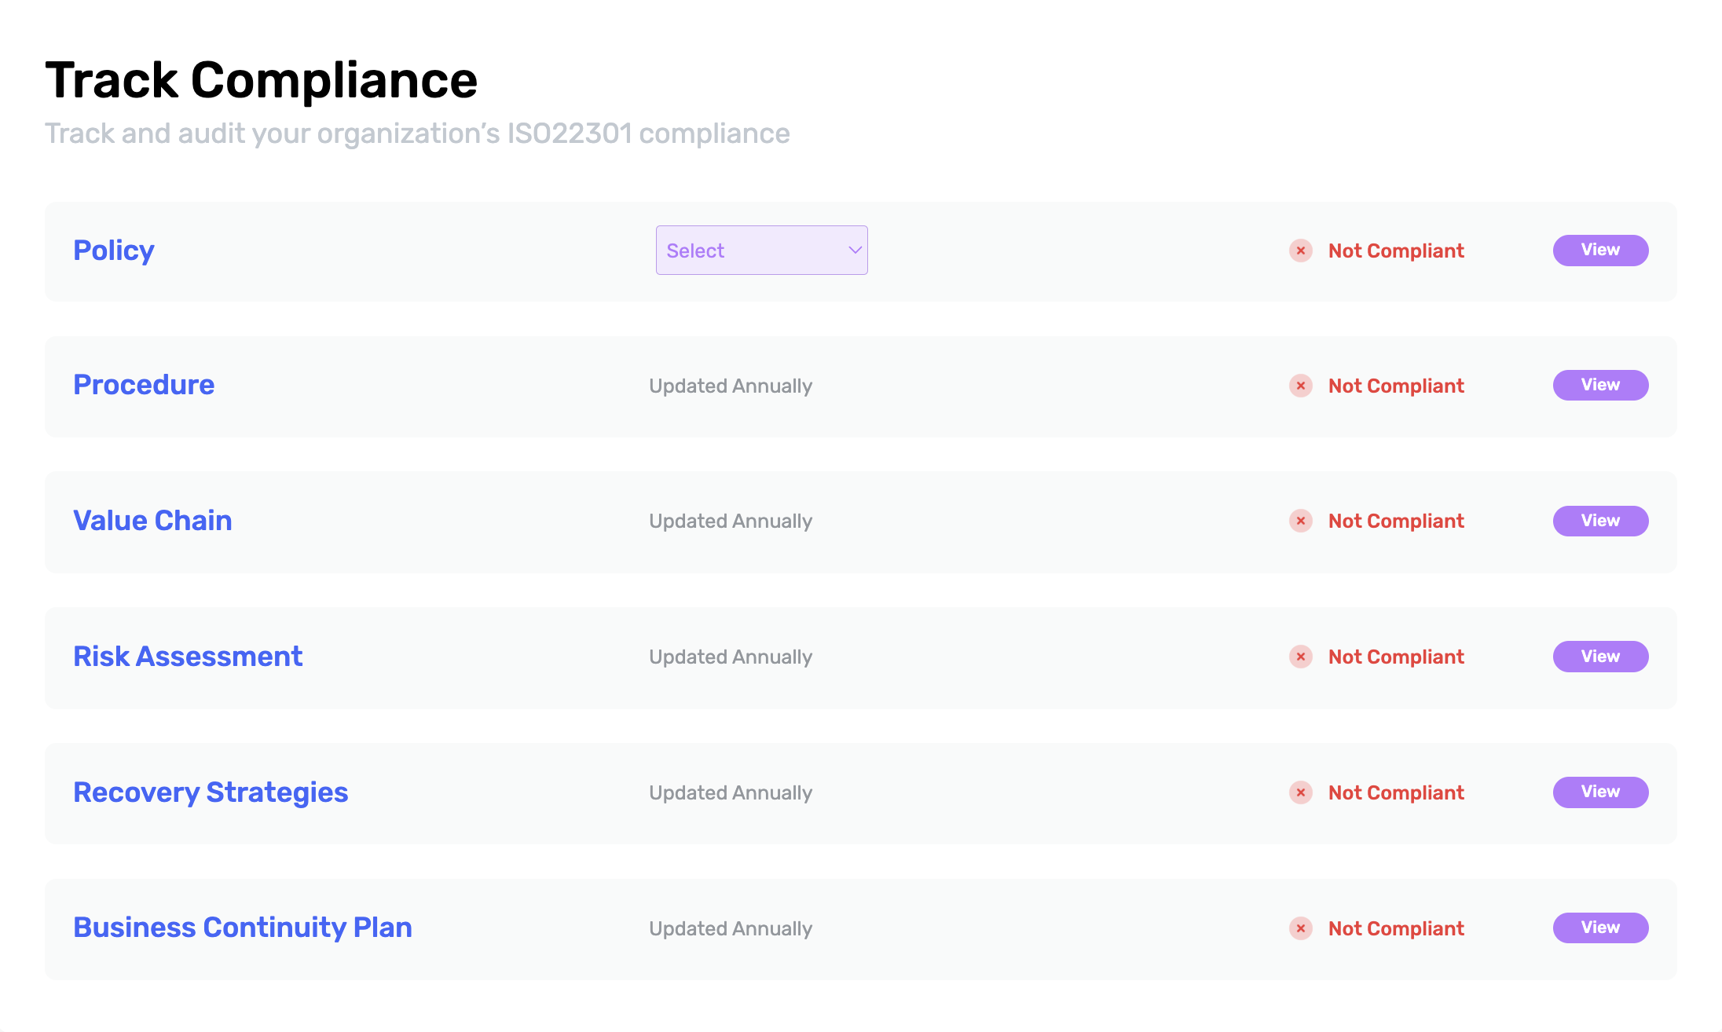Open the Procedure section link
The width and height of the screenshot is (1722, 1032).
(144, 385)
